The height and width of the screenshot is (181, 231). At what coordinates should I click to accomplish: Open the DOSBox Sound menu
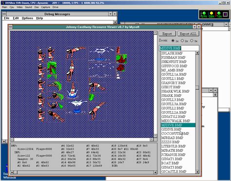(x=28, y=7)
